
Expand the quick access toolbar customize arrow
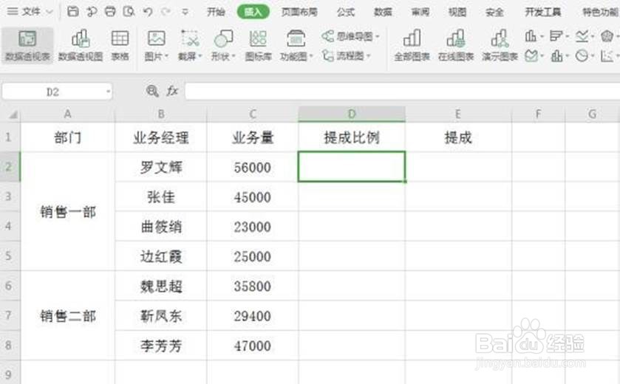pos(185,13)
